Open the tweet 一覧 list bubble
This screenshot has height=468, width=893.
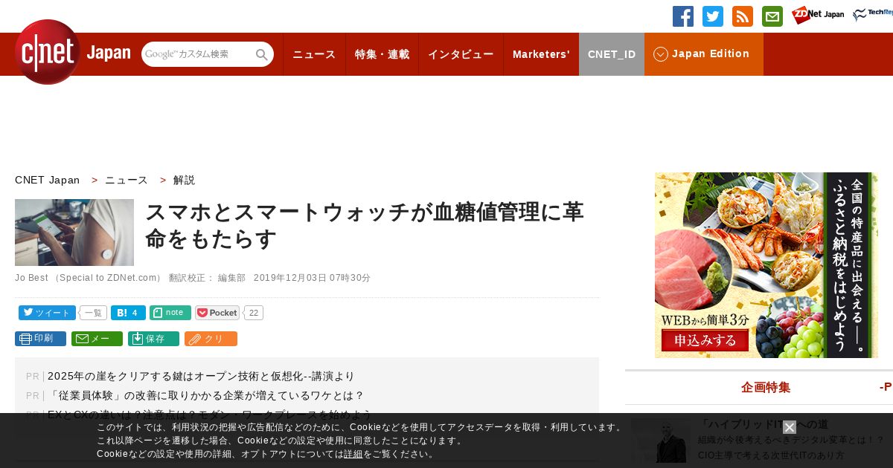pyautogui.click(x=93, y=313)
